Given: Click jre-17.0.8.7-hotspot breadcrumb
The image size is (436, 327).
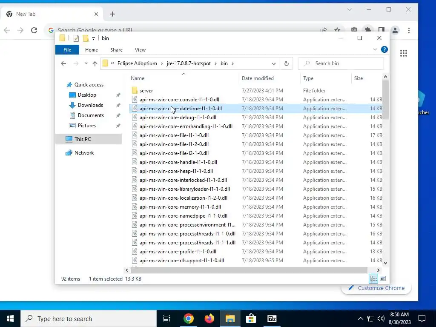Looking at the screenshot, I should point(189,63).
